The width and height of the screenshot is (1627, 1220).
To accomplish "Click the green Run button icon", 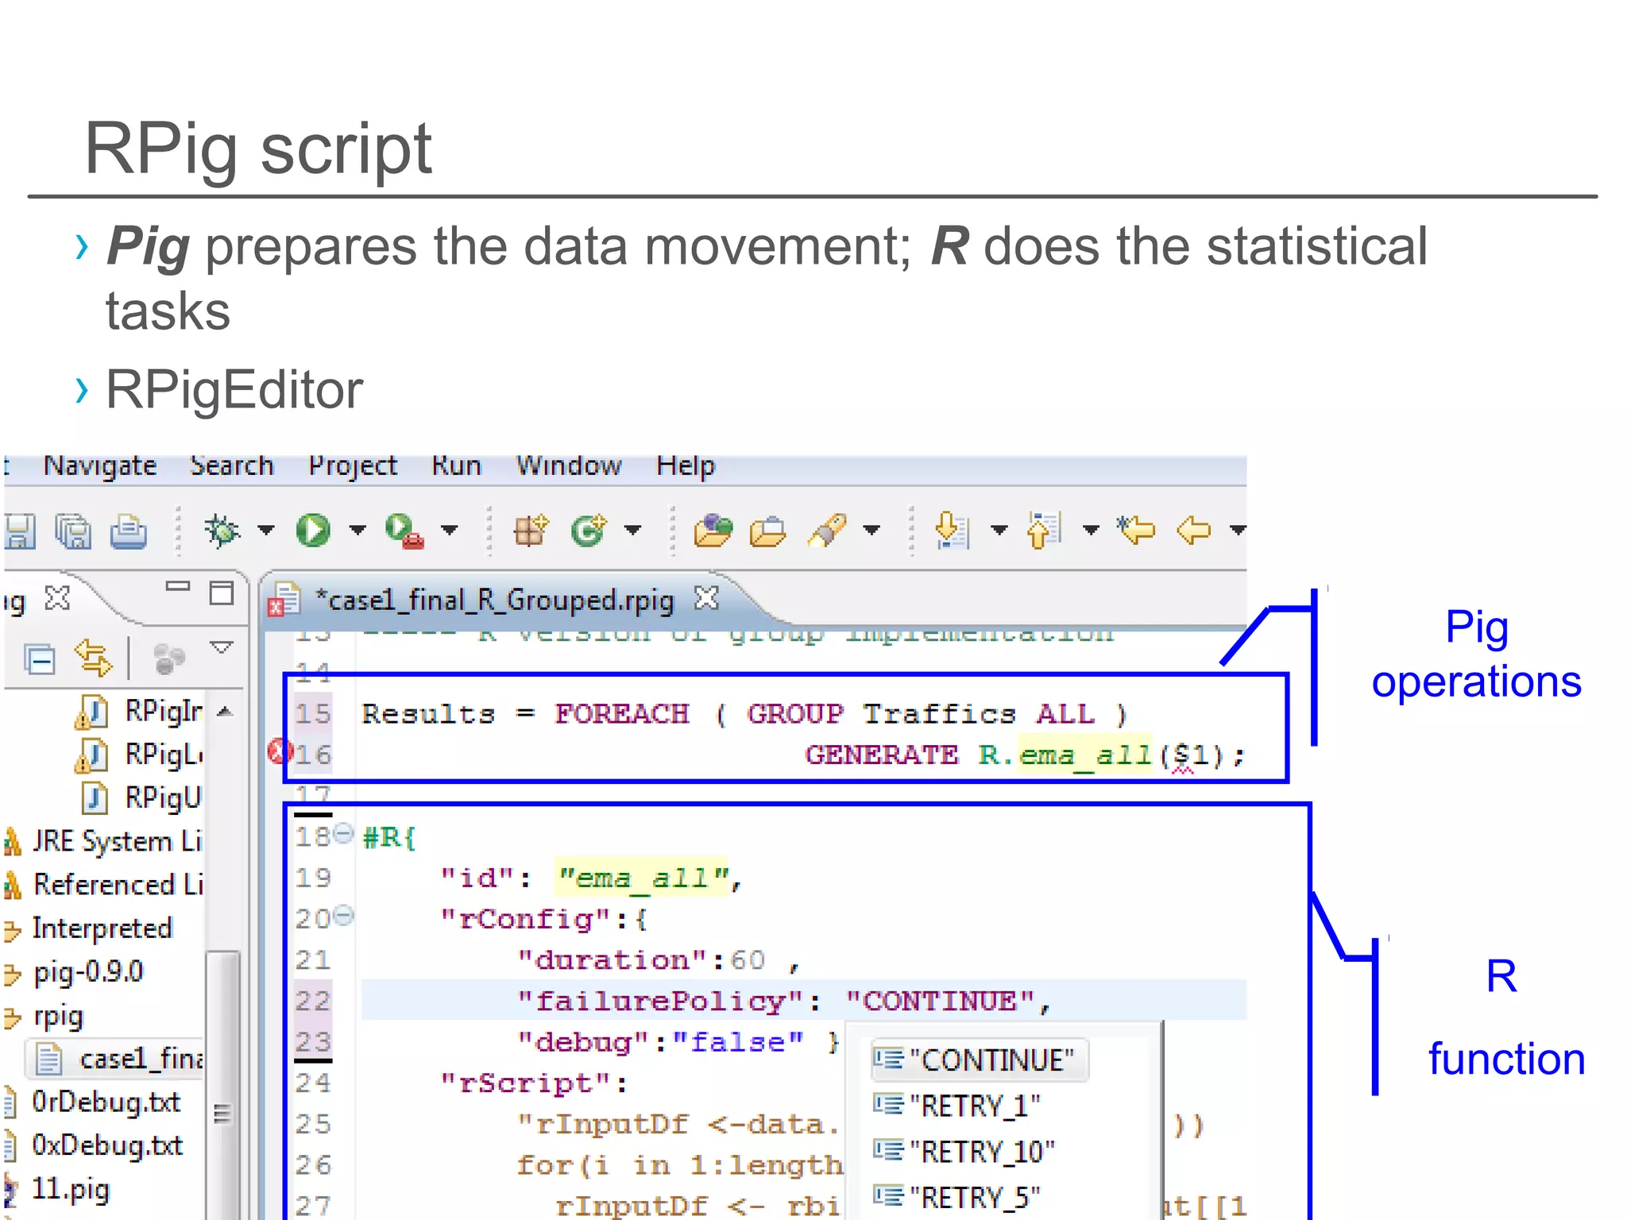I will tap(313, 530).
